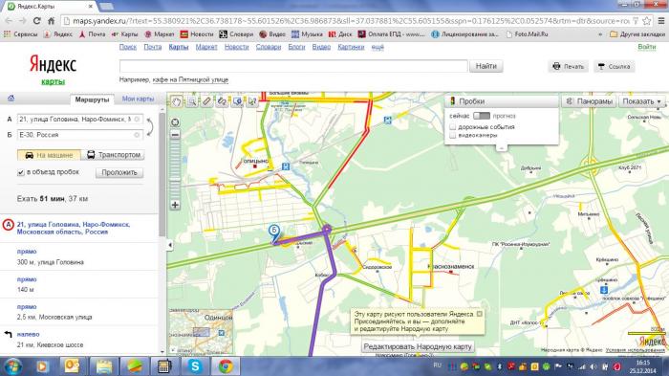Enable road events checkbox
Screen dimensions: 669x376
point(453,127)
